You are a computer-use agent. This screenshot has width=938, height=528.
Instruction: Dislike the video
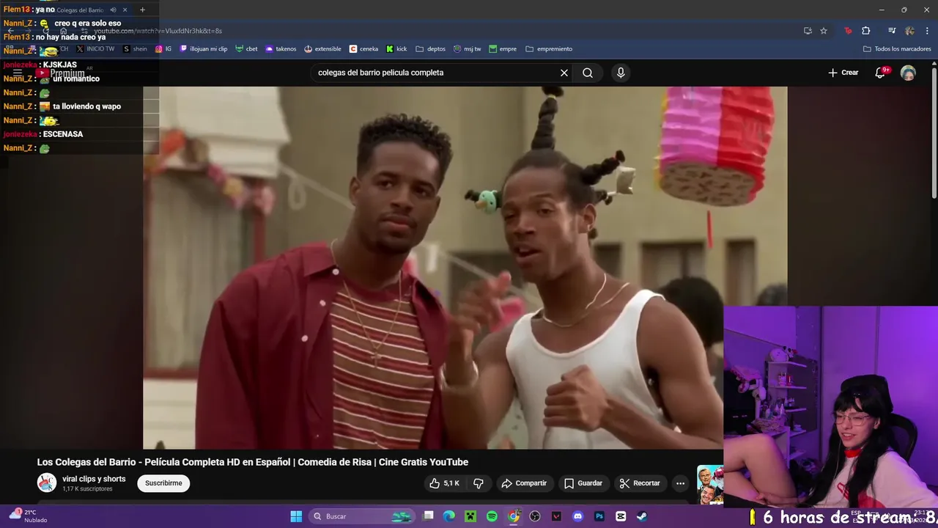click(479, 483)
